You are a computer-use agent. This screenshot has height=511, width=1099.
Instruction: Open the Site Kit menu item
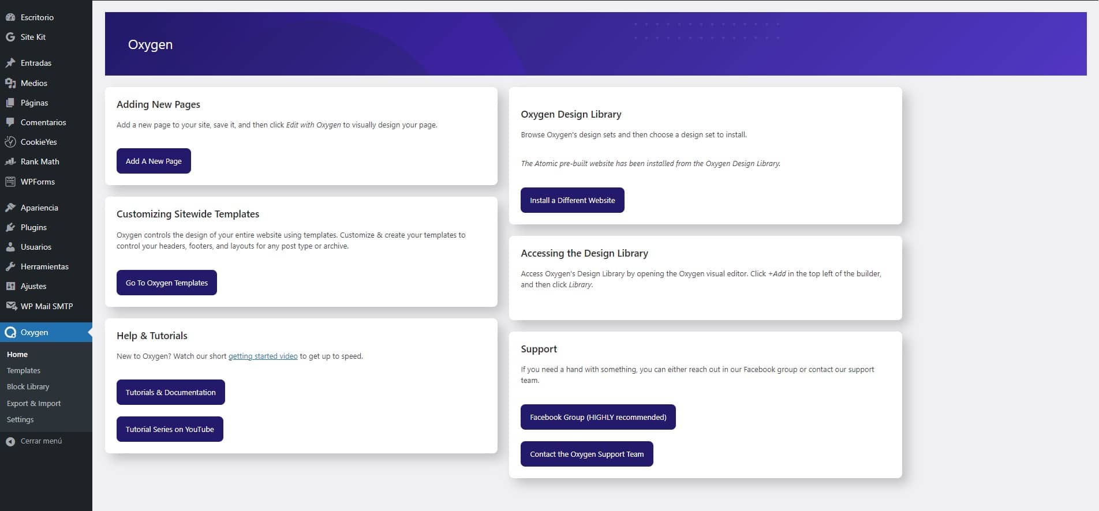[x=46, y=37]
